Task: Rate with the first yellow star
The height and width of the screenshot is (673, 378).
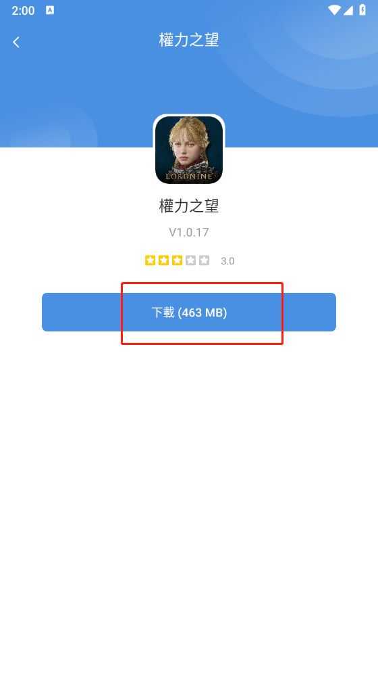Action: coord(150,260)
